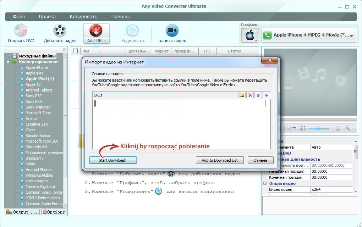
Task: Select Apple iPod (1) in the tree
Action: (x=40, y=79)
